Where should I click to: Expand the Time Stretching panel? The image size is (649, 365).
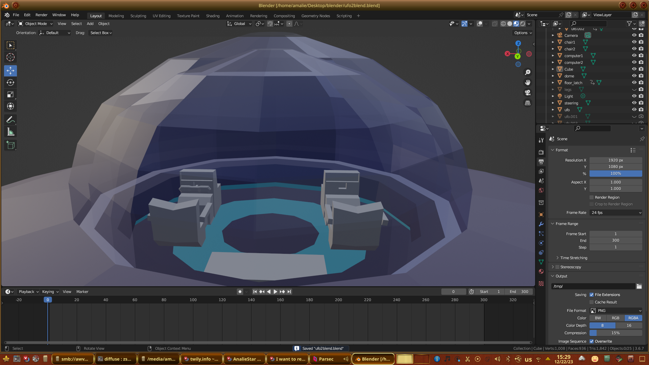point(573,258)
